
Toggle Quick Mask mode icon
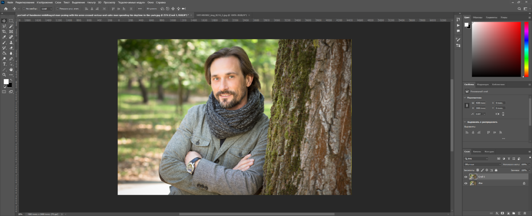[x=4, y=92]
